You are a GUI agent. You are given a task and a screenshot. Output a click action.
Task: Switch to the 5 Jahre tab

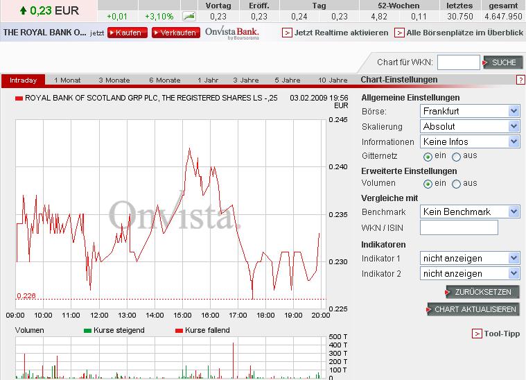click(x=288, y=80)
